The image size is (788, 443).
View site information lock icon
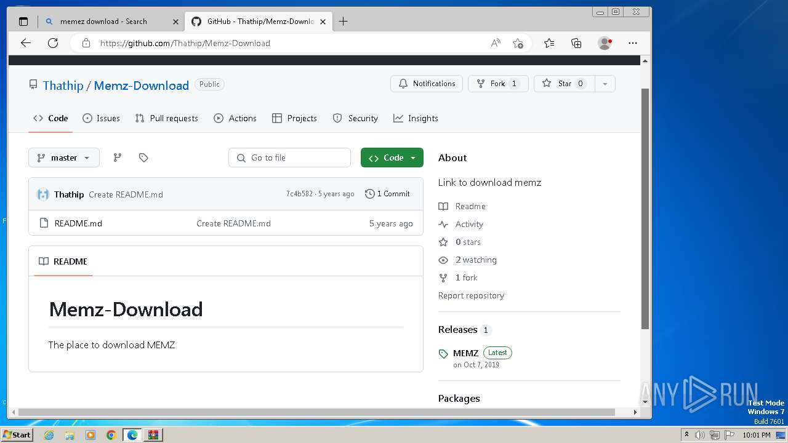86,43
